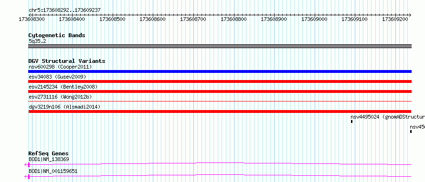
Task: Open the esv34083 (Gusev2009) label
Action: tap(57, 77)
